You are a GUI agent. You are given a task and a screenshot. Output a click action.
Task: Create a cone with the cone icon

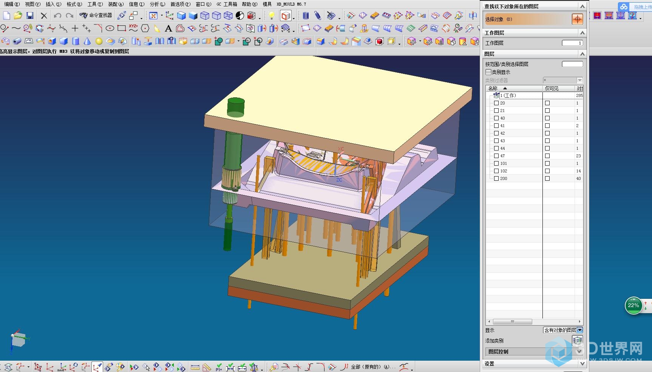[x=87, y=41]
